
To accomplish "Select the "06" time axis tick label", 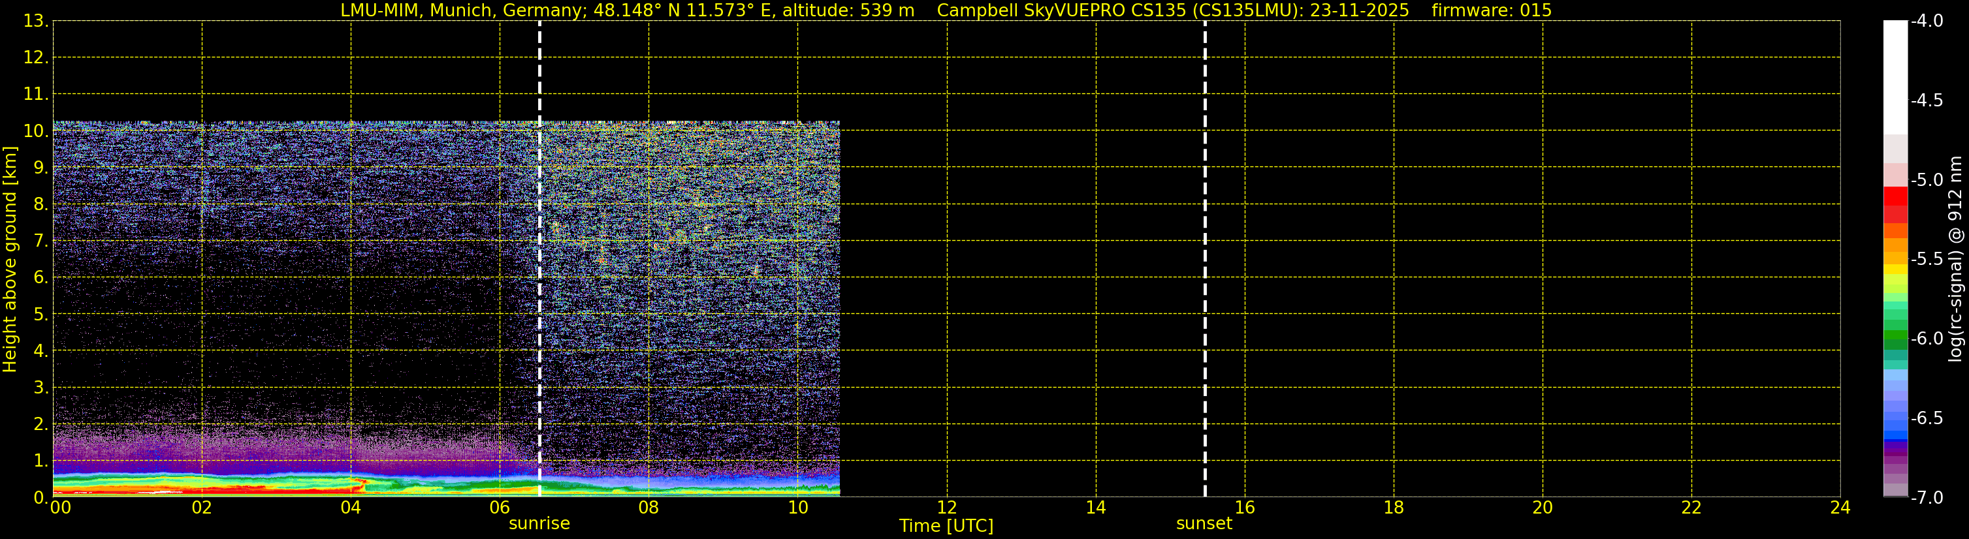I will pyautogui.click(x=500, y=508).
